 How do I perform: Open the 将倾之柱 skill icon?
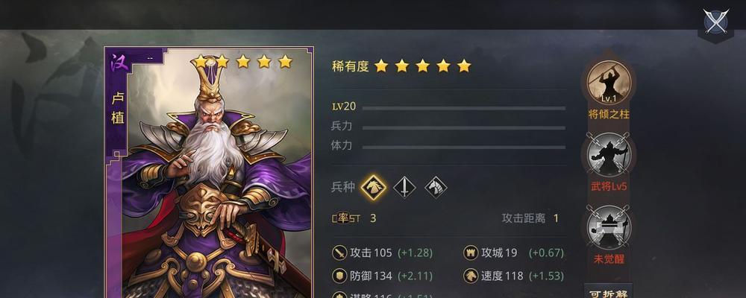click(609, 83)
